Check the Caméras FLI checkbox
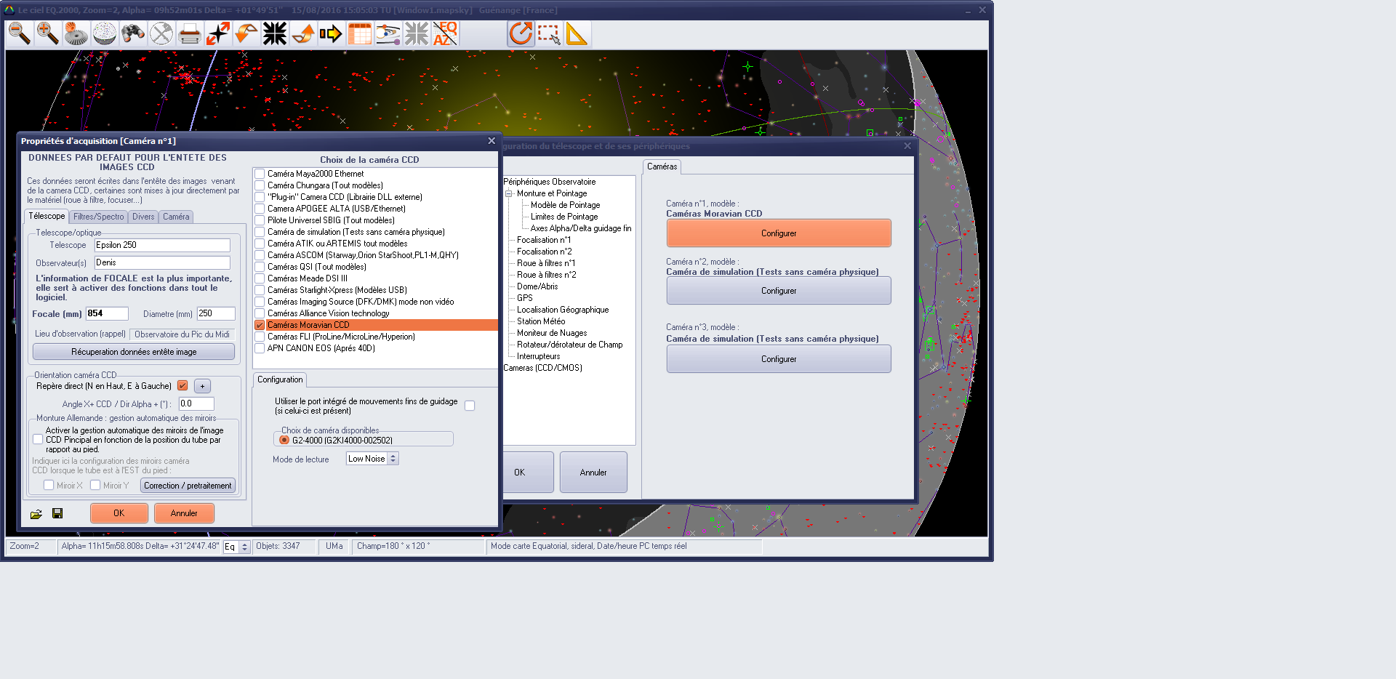 [x=260, y=337]
